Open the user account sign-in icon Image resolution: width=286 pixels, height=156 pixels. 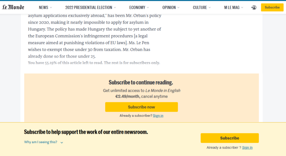[254, 7]
